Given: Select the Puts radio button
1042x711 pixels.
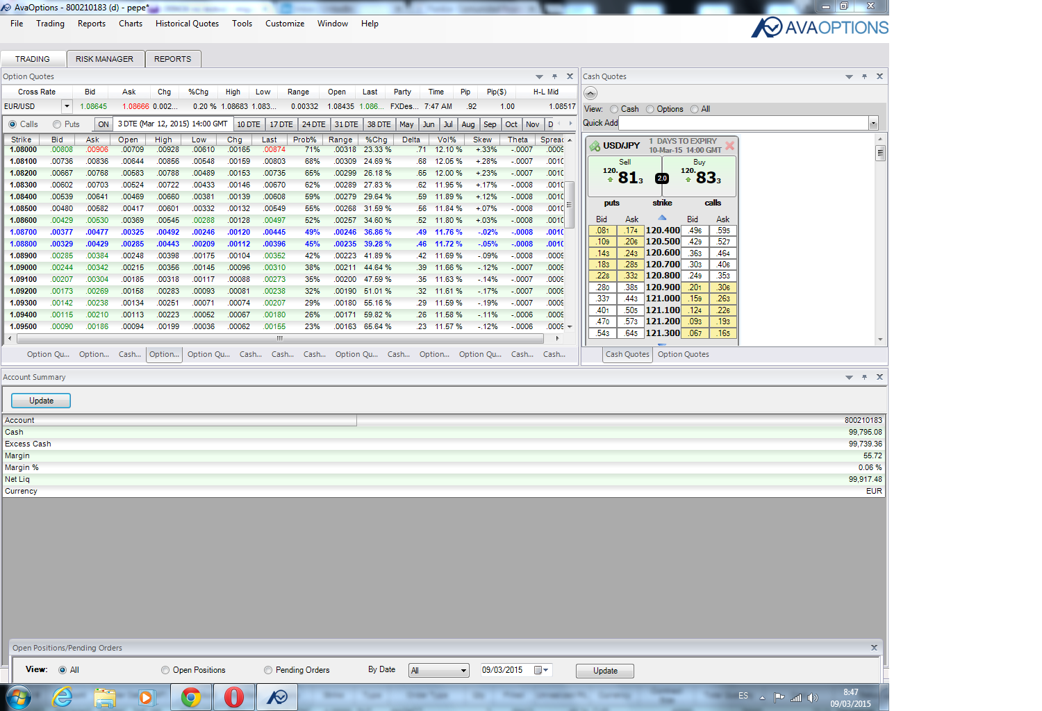Looking at the screenshot, I should (58, 124).
